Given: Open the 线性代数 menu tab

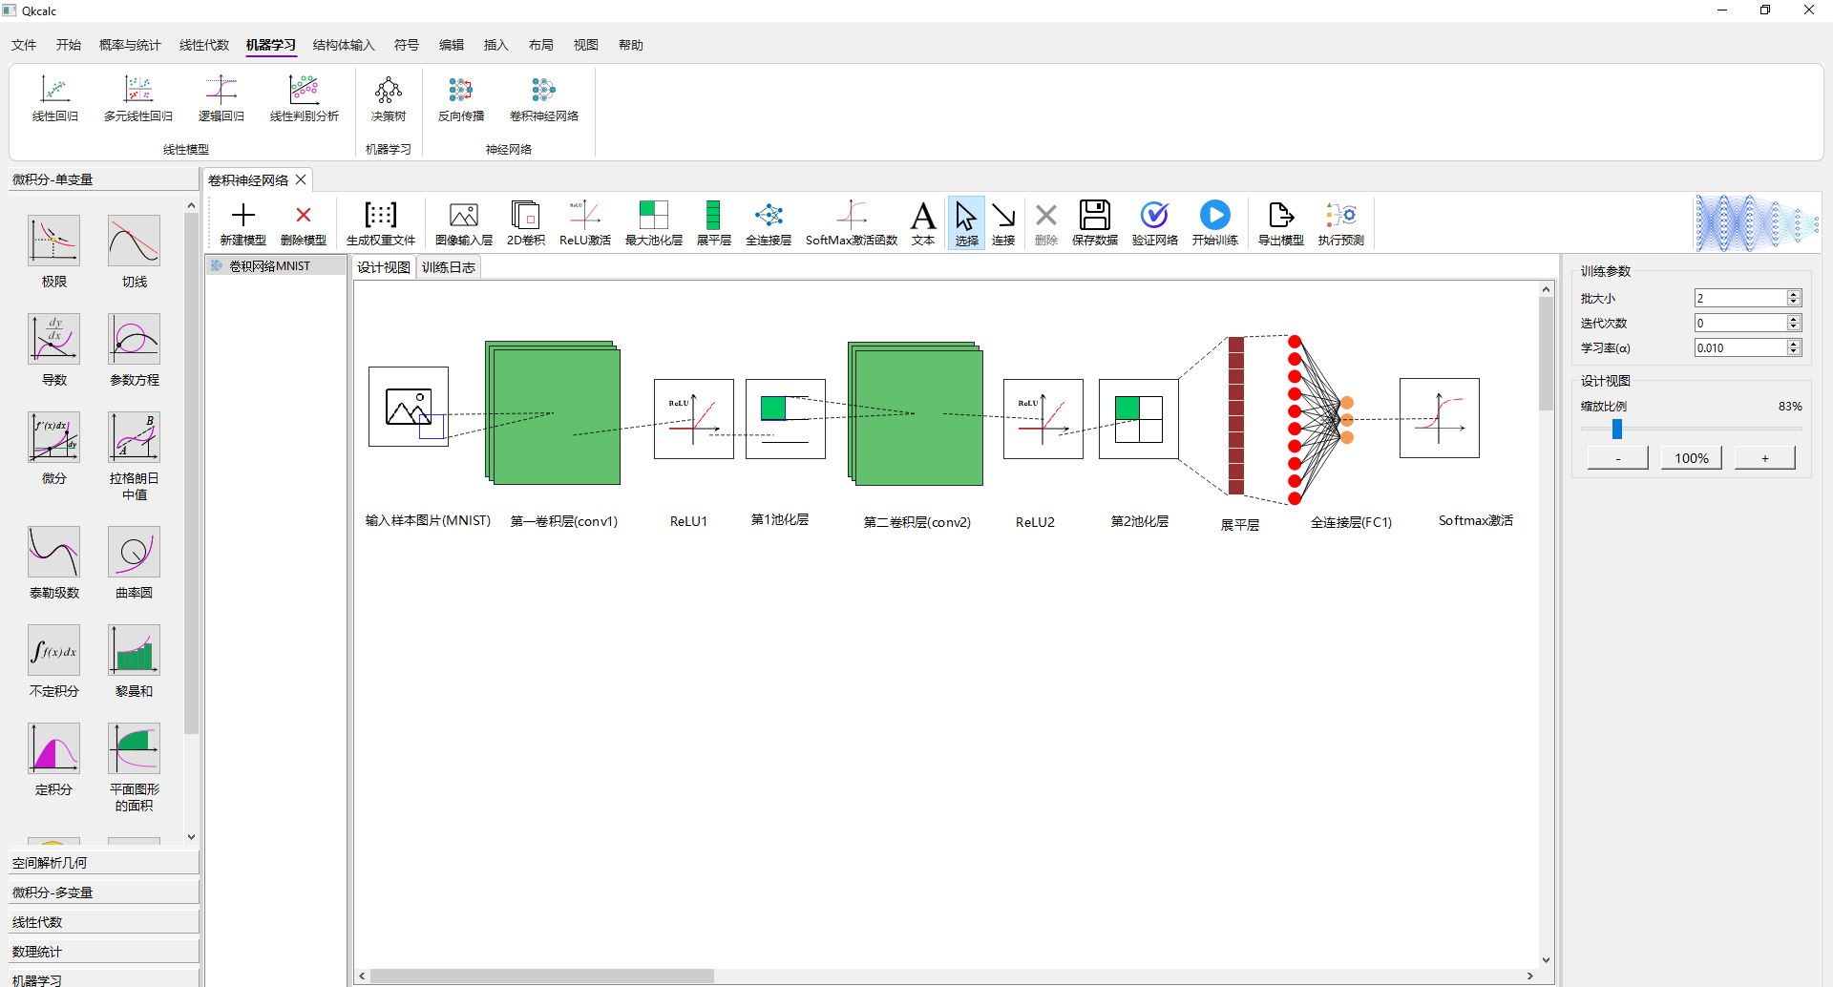Looking at the screenshot, I should pos(204,45).
